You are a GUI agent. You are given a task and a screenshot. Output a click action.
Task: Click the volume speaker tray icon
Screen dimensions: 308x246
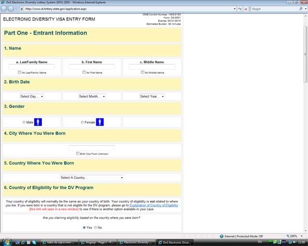(x=294, y=242)
